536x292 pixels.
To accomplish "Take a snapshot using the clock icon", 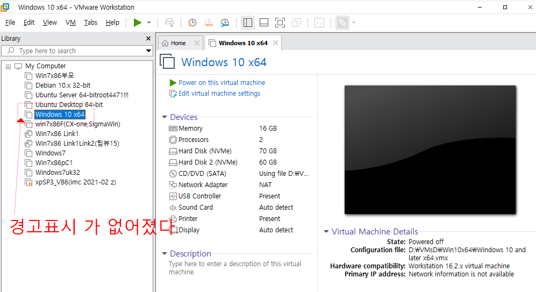I will (x=192, y=23).
